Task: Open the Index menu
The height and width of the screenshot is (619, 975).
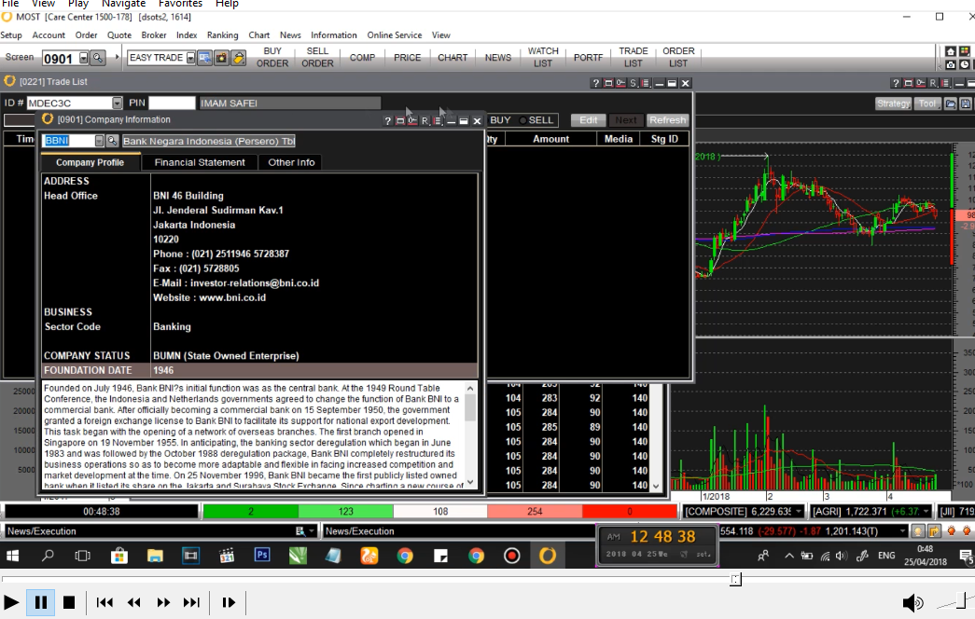Action: click(x=187, y=34)
